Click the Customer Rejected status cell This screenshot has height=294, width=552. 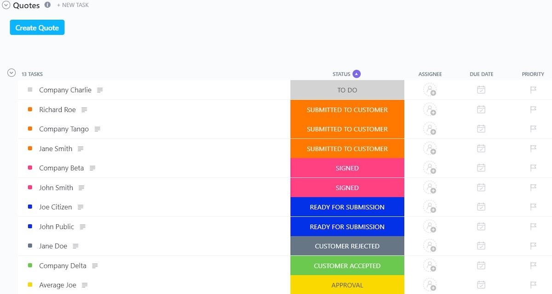[x=347, y=246]
